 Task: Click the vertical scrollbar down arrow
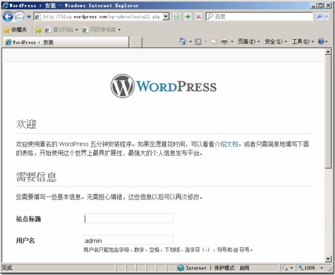[x=328, y=259]
